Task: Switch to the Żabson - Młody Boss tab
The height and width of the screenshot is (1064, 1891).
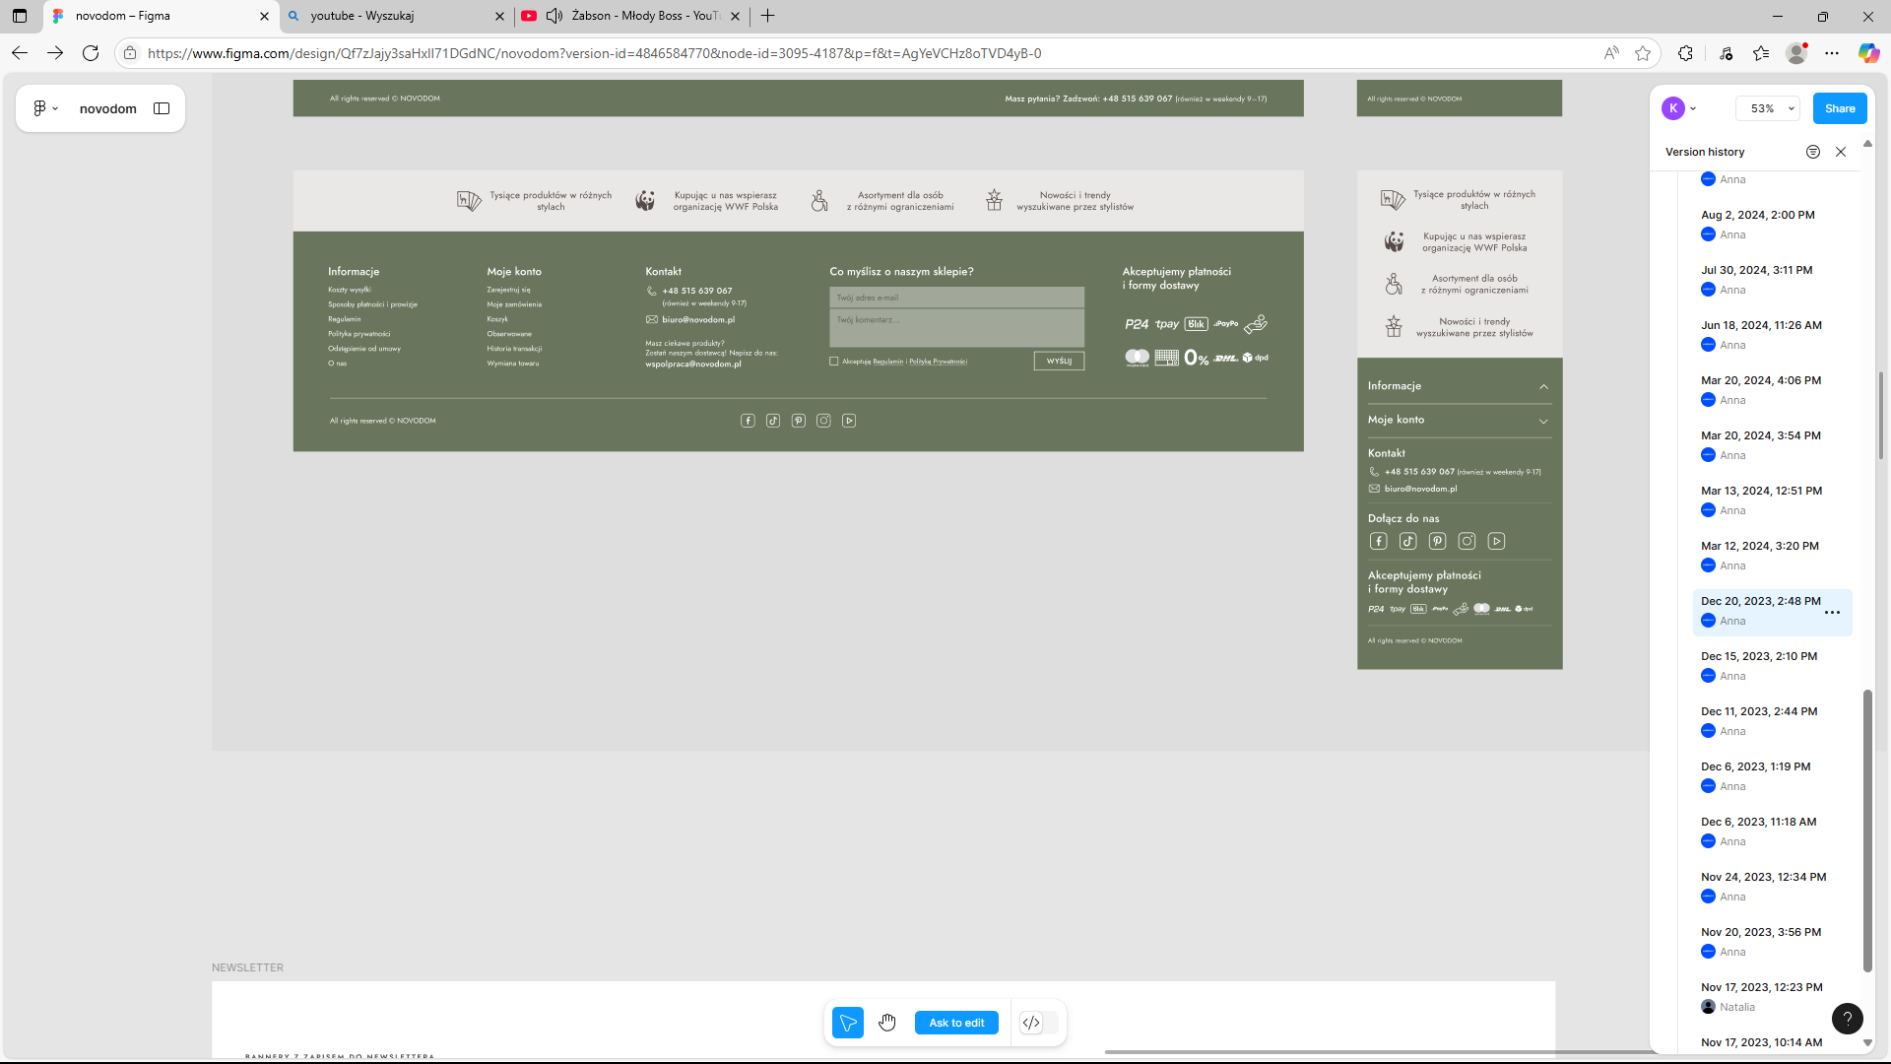Action: [645, 16]
